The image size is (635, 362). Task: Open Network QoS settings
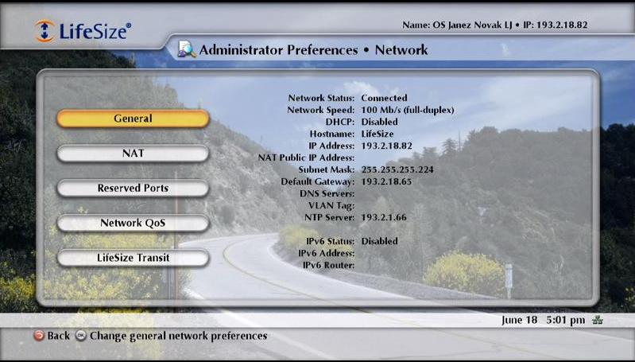(x=133, y=224)
